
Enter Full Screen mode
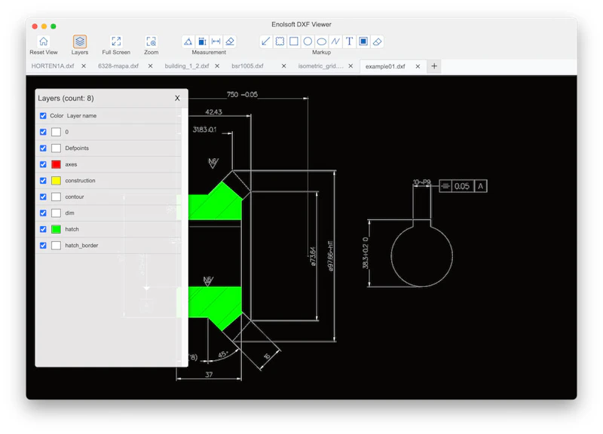click(115, 41)
